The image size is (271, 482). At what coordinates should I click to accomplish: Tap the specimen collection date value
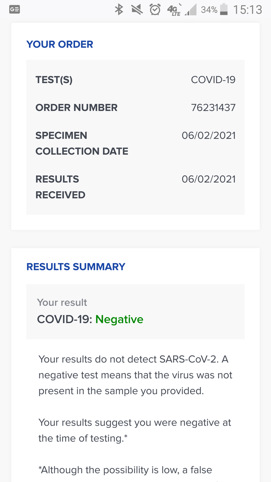(208, 135)
